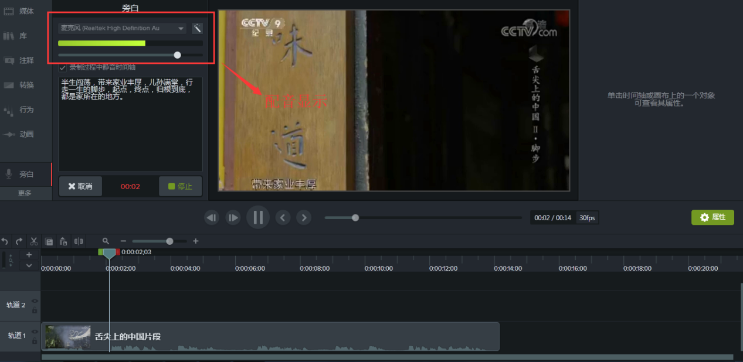Click the green in-point selection handle
This screenshot has width=743, height=362.
point(100,252)
